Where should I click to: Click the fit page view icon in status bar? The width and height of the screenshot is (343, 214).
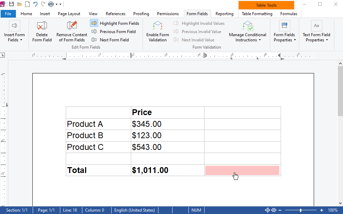click(267, 210)
